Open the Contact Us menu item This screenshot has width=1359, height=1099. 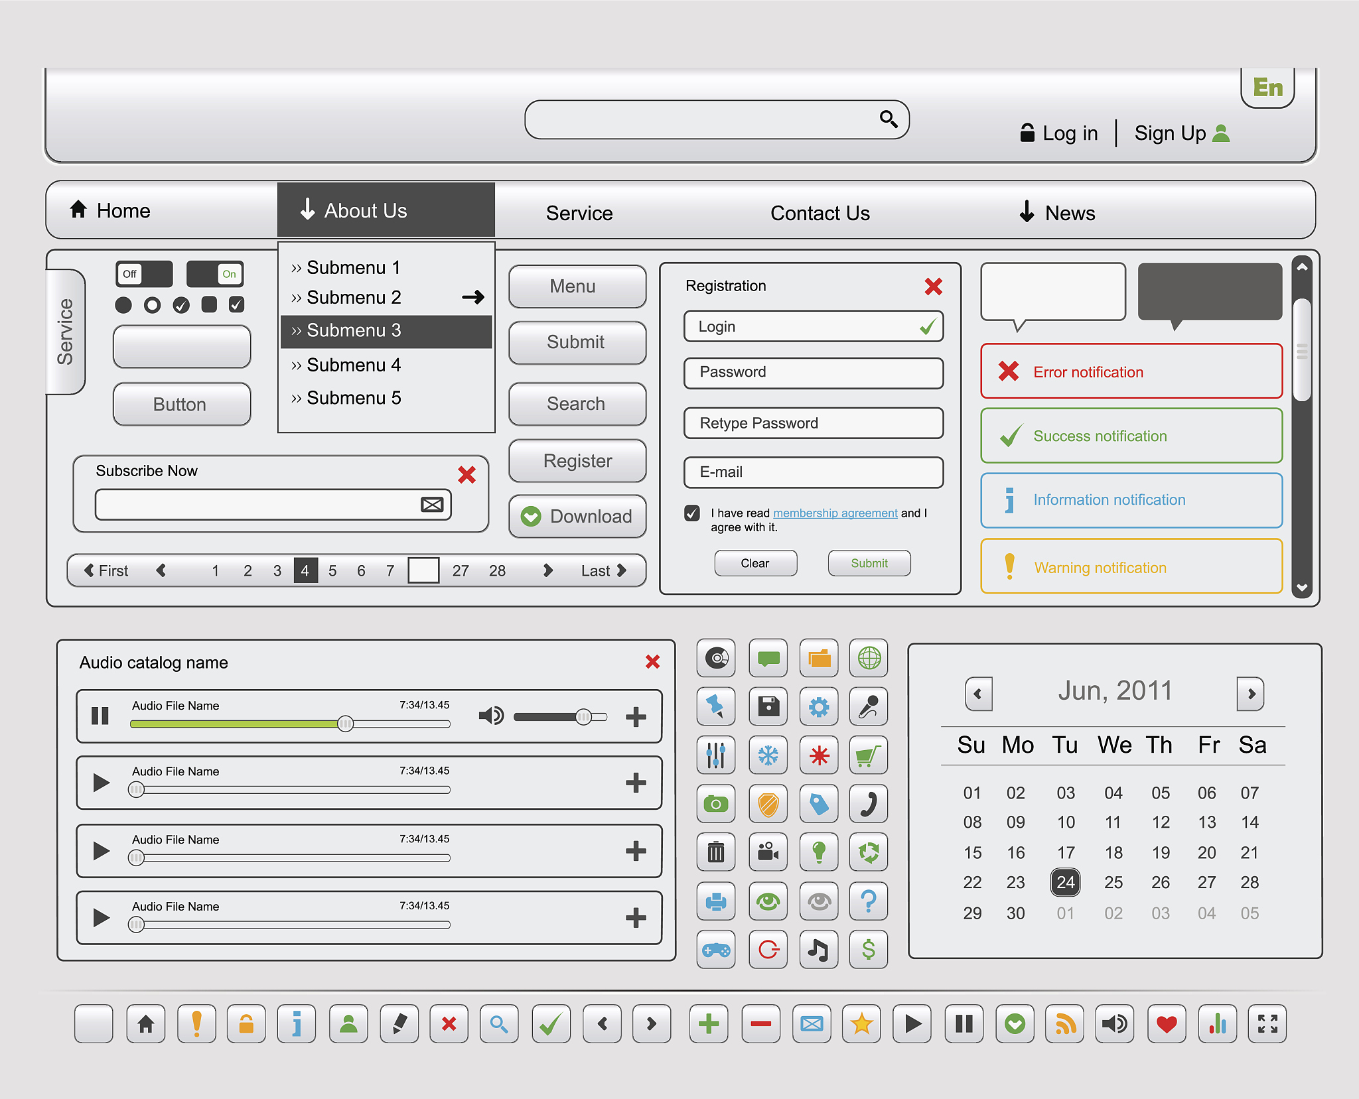point(820,213)
